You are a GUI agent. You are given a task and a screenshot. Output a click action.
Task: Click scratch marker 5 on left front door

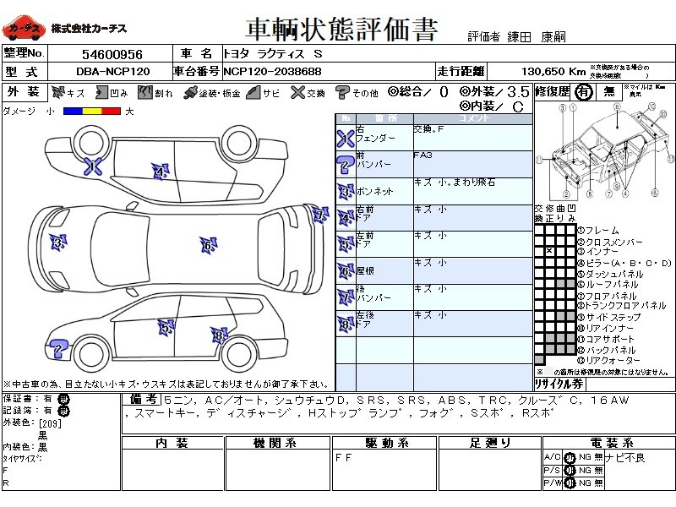click(166, 328)
